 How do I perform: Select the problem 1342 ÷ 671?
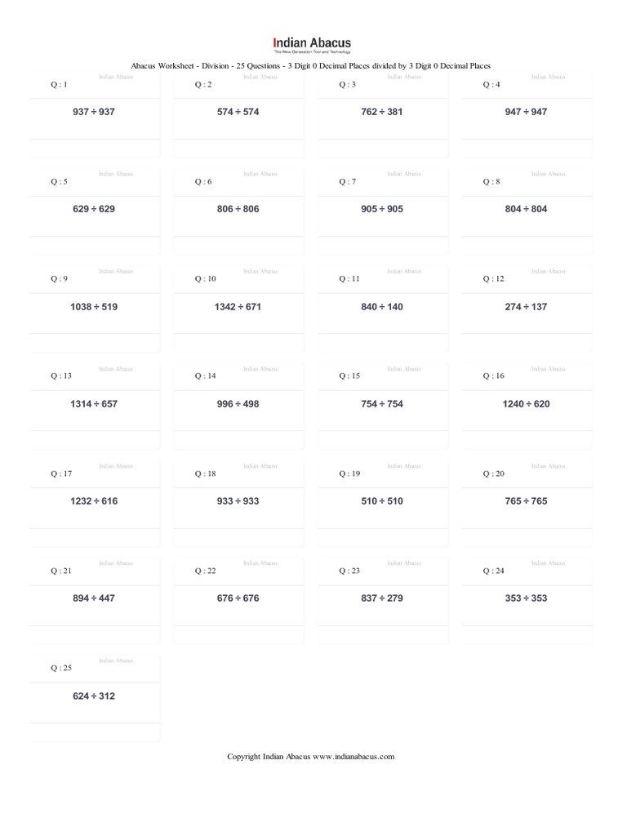238,306
